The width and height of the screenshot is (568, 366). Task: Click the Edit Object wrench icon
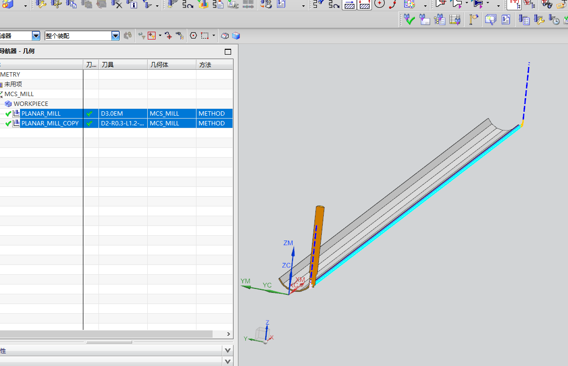[41, 4]
